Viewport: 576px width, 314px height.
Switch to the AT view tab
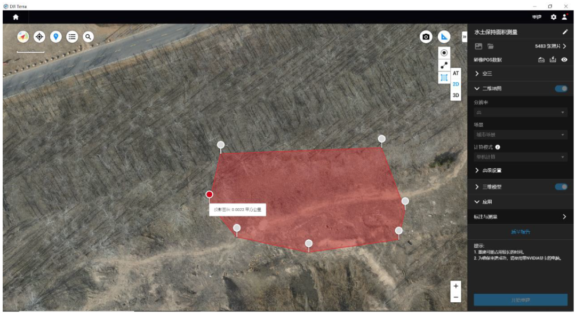click(x=456, y=73)
